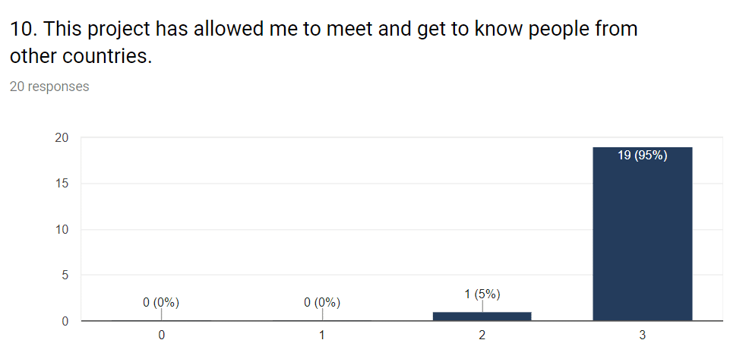Click the x-axis label 1
The image size is (746, 362).
coord(321,335)
